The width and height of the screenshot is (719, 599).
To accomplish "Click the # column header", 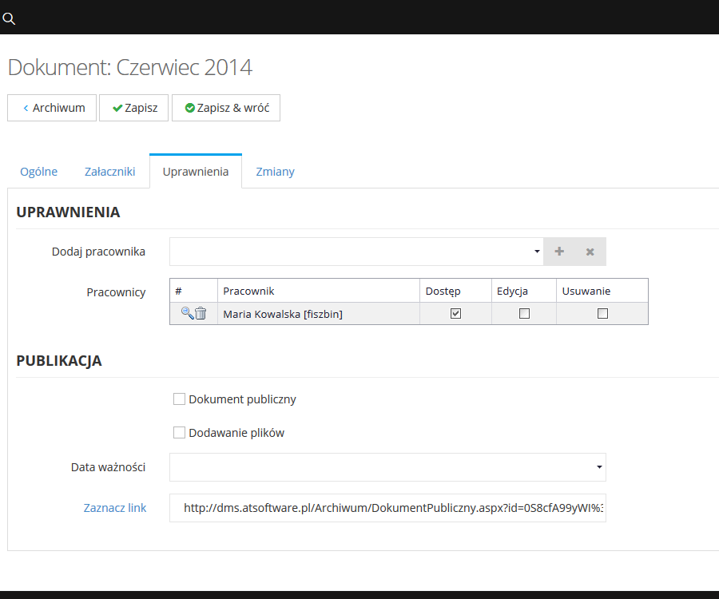I will 193,291.
